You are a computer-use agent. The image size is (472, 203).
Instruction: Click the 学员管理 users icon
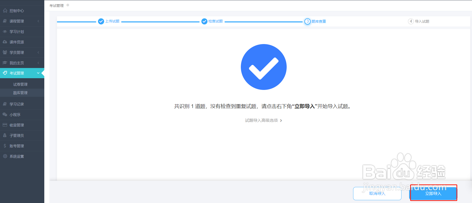pos(5,52)
